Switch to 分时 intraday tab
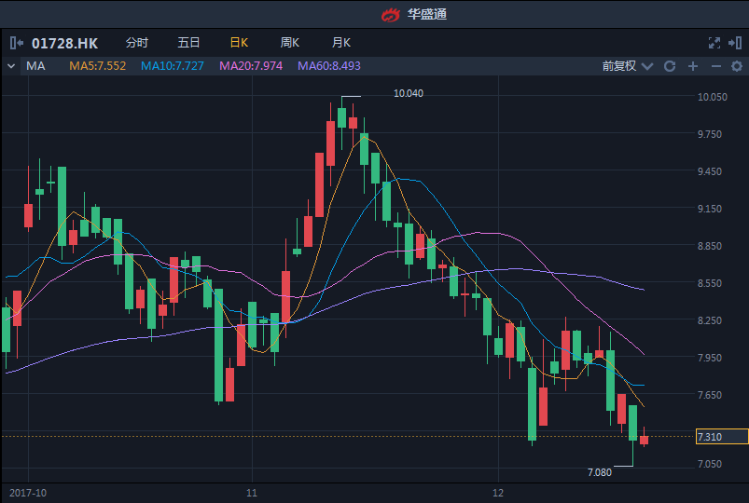Screen dimensions: 749x503 pos(136,43)
